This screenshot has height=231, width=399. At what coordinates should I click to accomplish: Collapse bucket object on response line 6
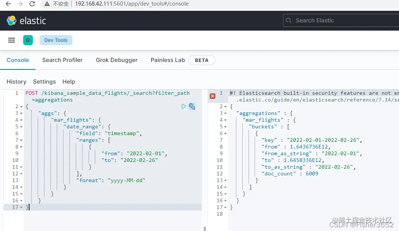225,133
